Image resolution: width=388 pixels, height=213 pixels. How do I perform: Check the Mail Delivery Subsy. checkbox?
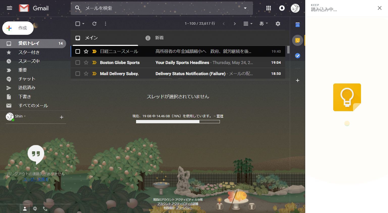point(78,74)
